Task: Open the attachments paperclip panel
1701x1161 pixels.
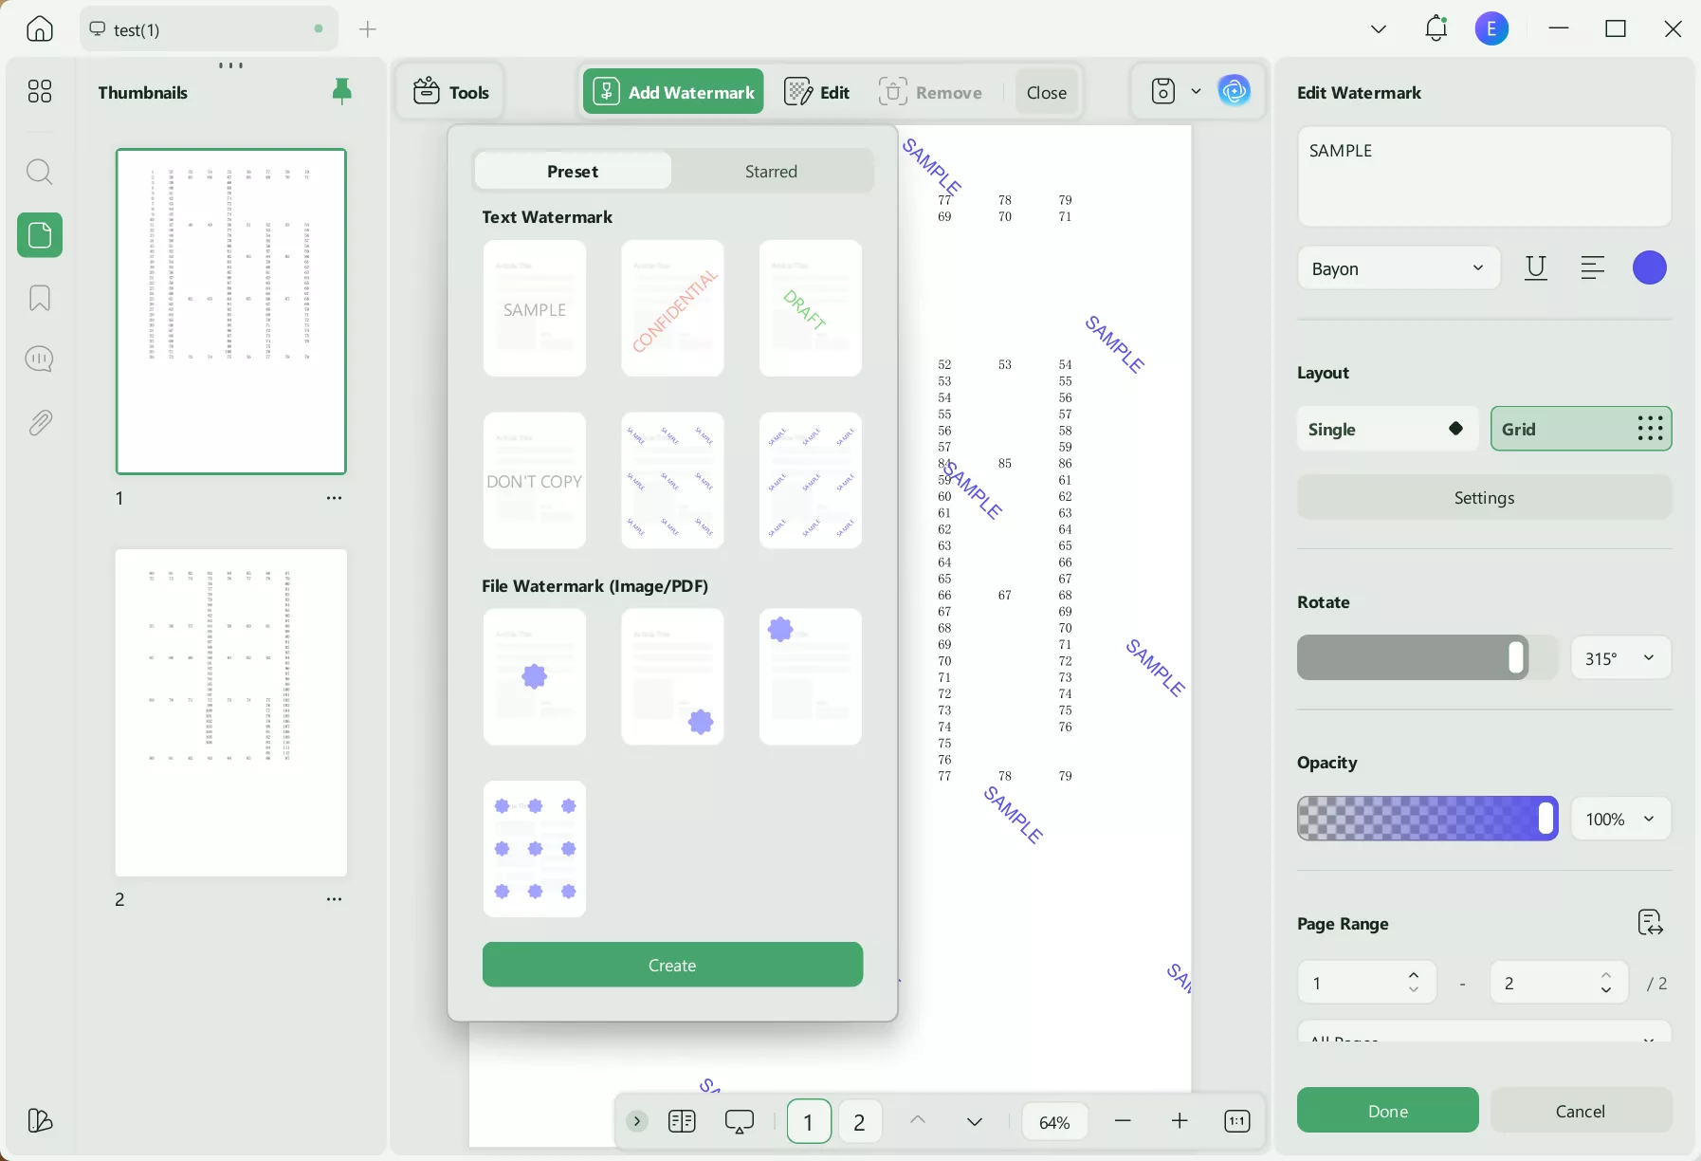Action: pos(40,422)
